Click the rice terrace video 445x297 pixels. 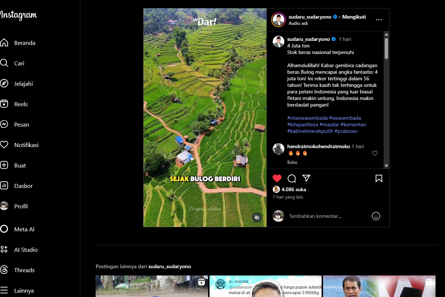(205, 117)
